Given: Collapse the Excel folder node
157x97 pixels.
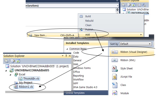Looking at the screenshot, I should click(x=10, y=75).
